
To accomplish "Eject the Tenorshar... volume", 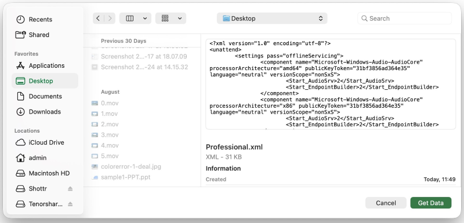I will click(70, 204).
